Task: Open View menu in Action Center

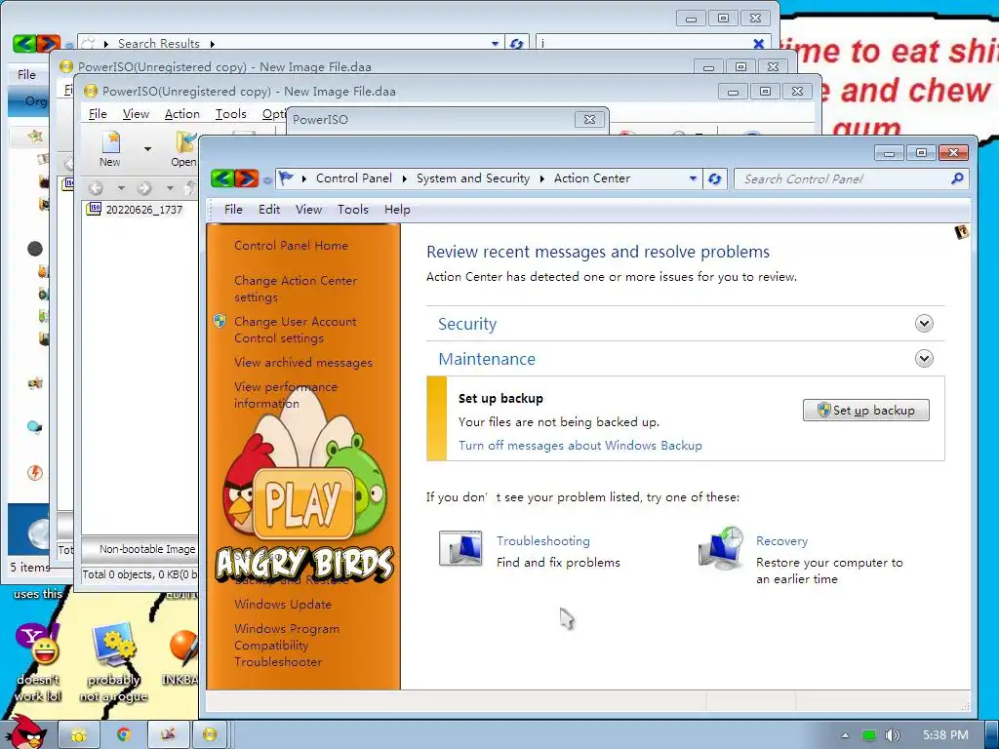Action: coord(308,209)
